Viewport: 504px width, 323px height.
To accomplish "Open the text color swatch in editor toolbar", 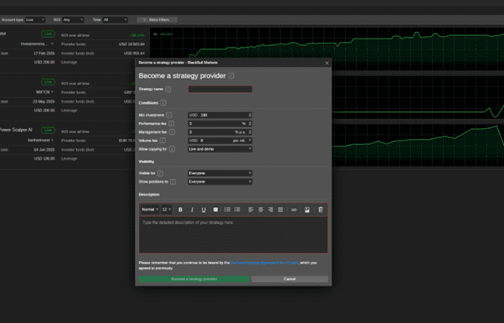I will tap(216, 209).
